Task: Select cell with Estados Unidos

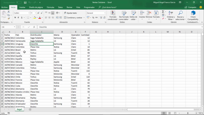Action: pos(22,92)
